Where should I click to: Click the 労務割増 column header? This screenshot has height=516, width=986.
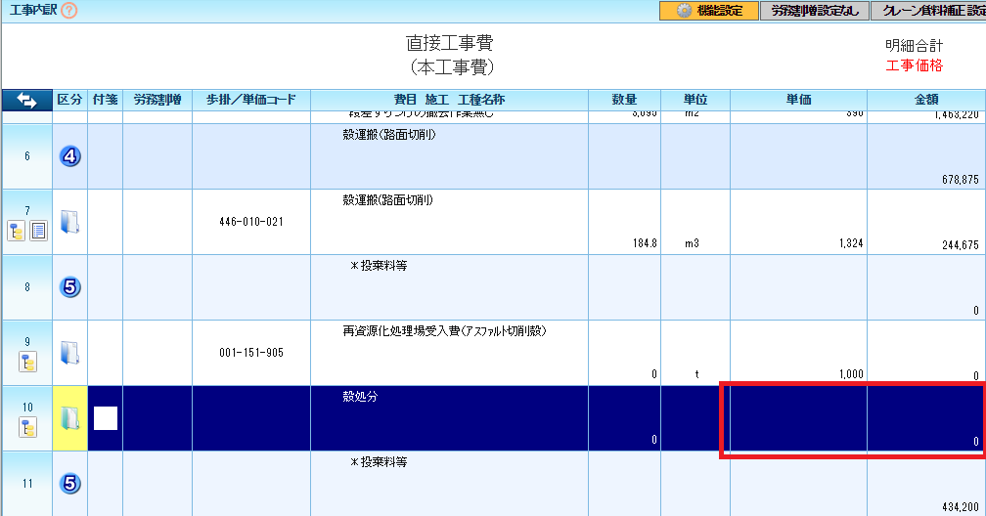(157, 100)
